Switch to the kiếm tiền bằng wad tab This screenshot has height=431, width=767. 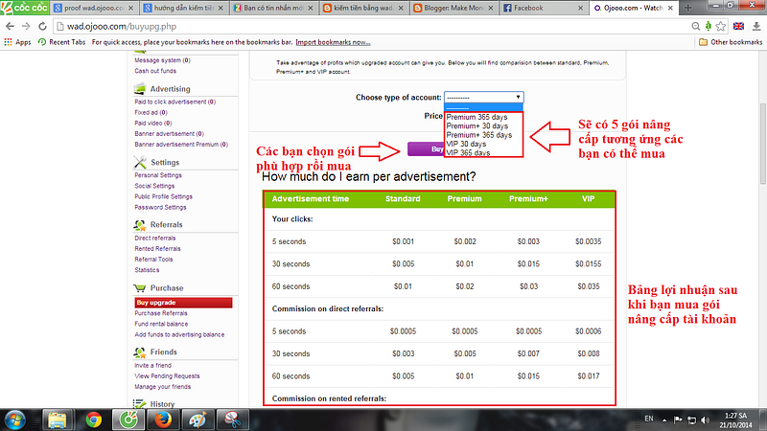point(363,8)
